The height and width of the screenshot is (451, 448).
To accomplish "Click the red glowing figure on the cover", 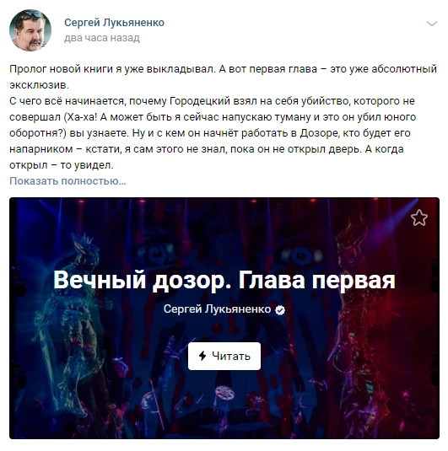I will pos(359,305).
